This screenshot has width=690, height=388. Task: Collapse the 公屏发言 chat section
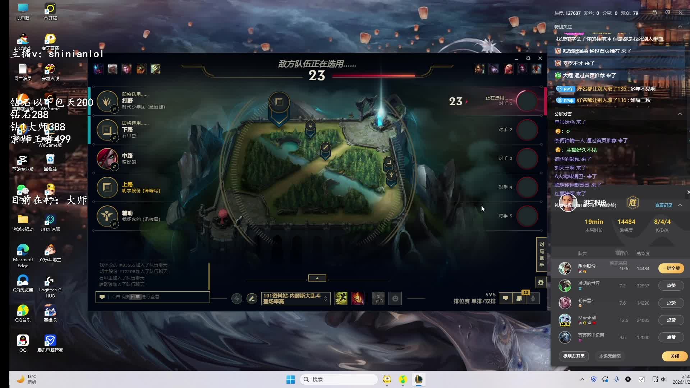[x=680, y=114]
